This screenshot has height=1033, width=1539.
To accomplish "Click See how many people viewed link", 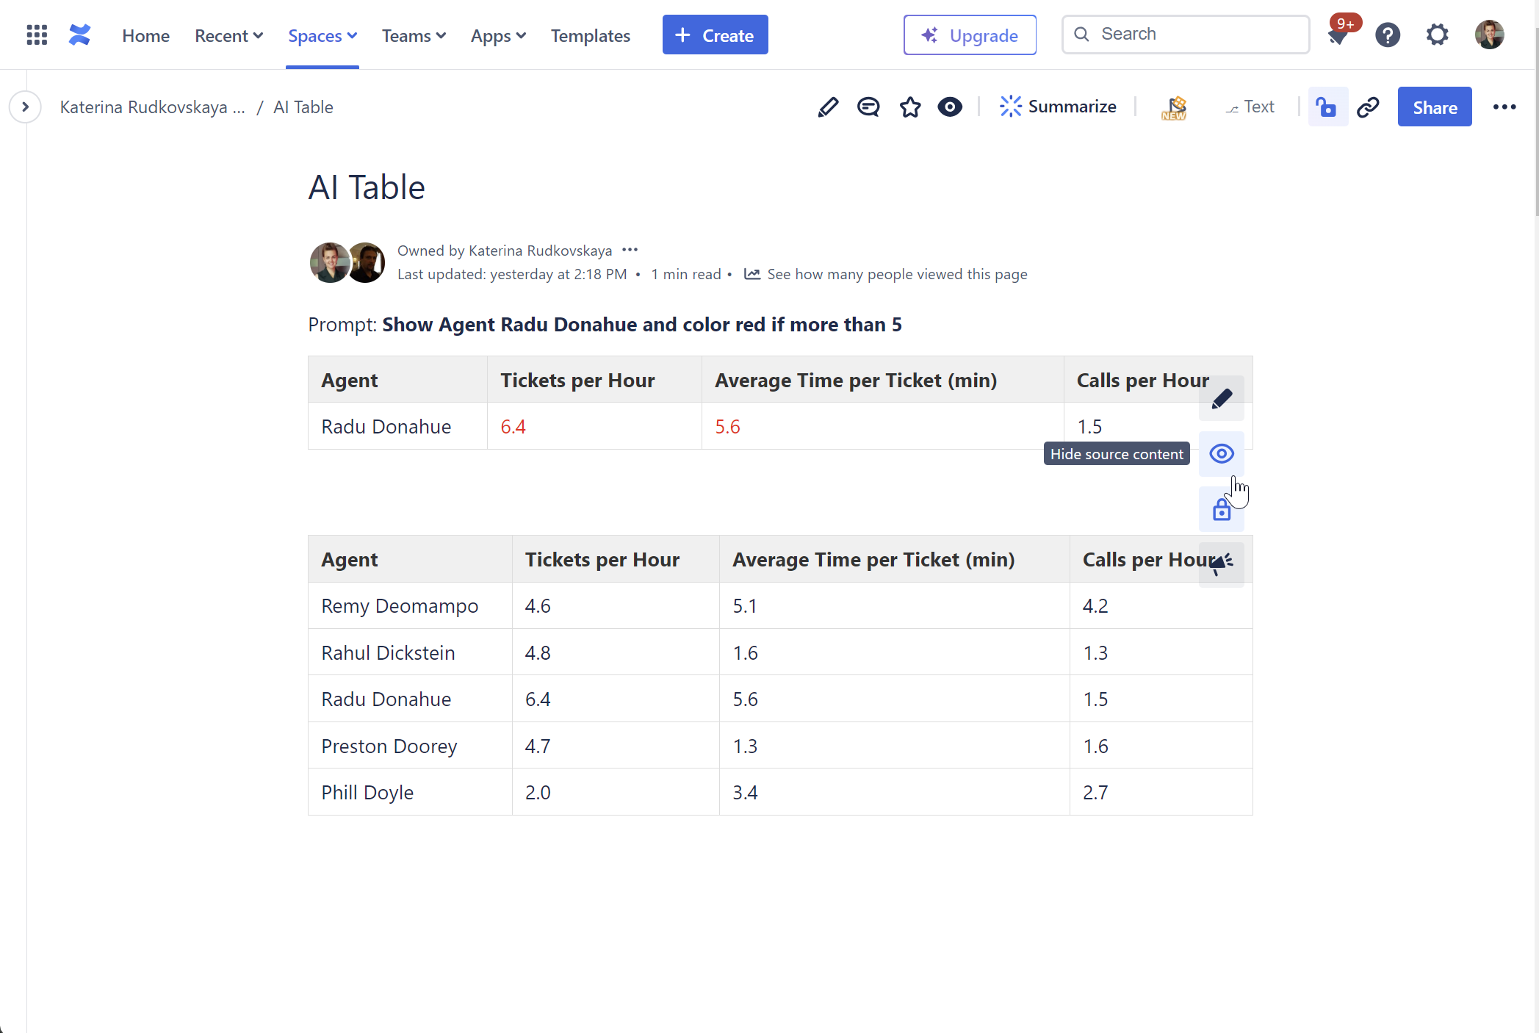I will 896,274.
